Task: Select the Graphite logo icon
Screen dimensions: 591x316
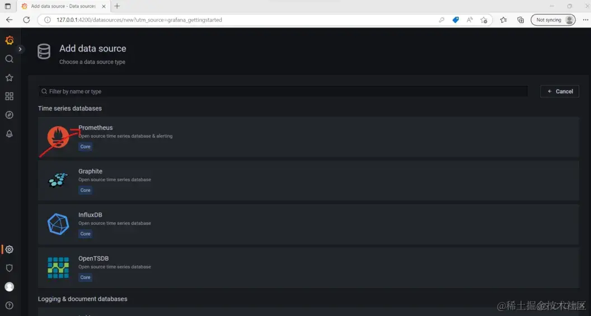Action: [x=58, y=180]
